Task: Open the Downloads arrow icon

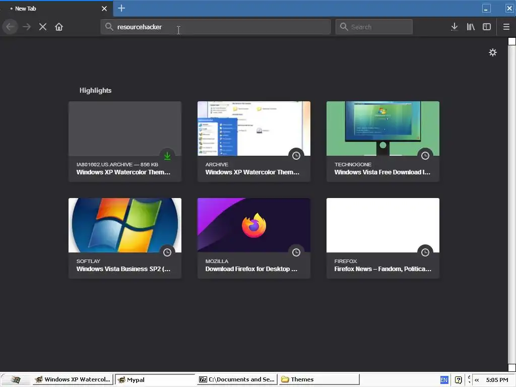Action: 455,27
